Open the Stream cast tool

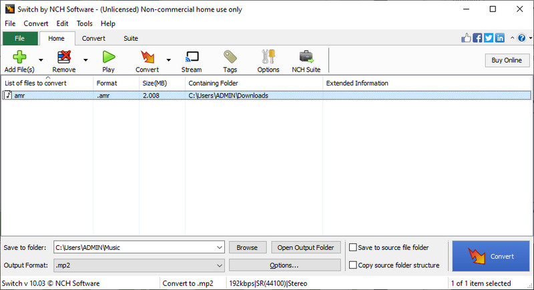(192, 57)
